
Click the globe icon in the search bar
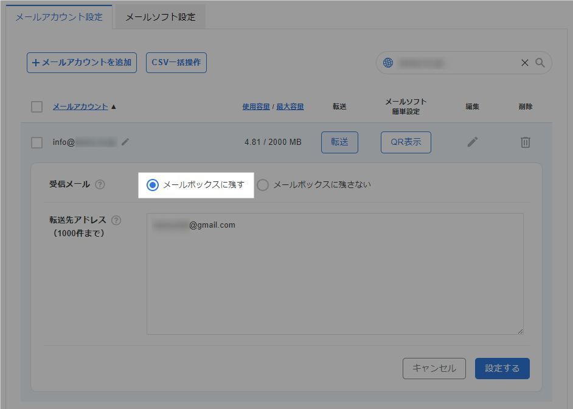[387, 62]
